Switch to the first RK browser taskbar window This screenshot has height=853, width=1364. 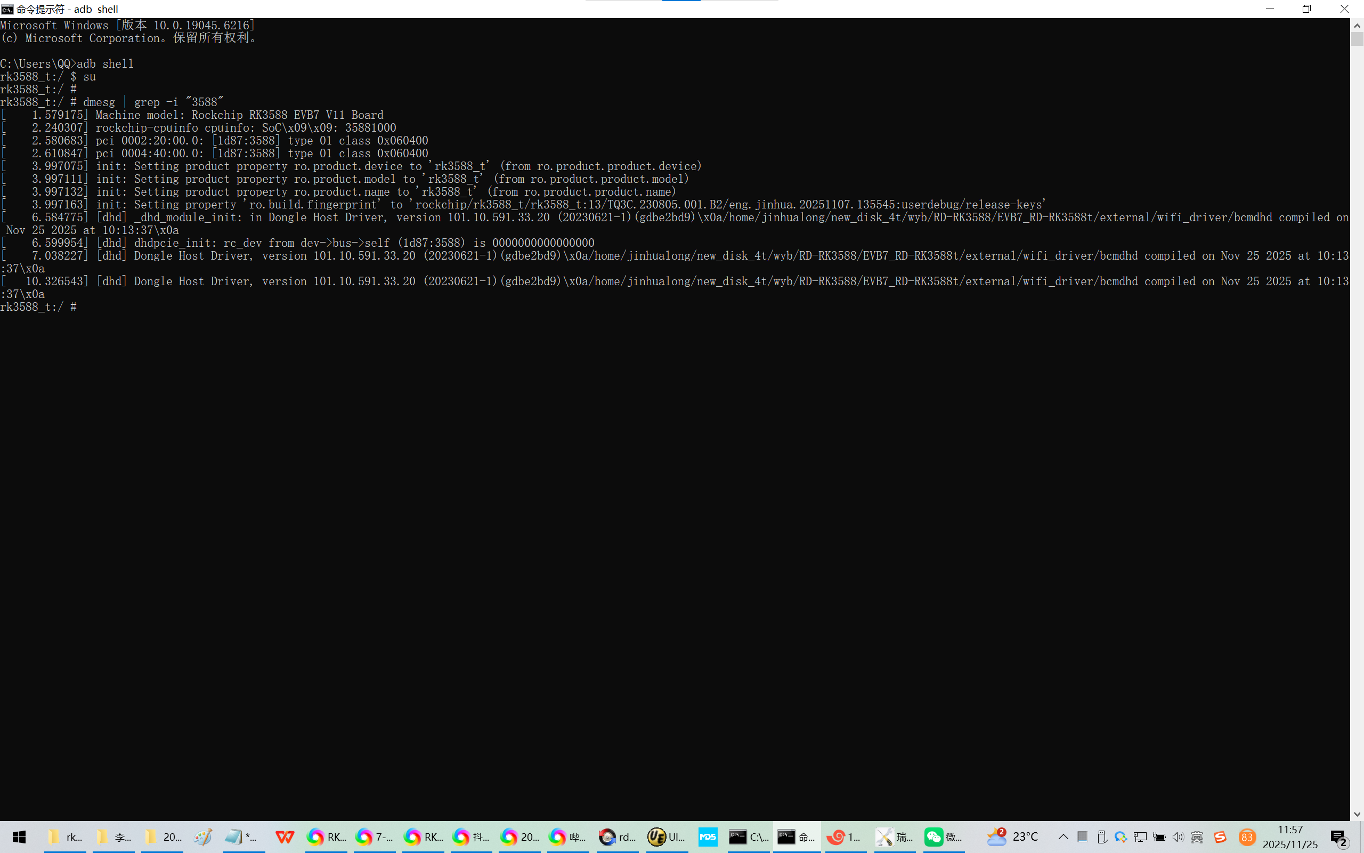tap(326, 836)
